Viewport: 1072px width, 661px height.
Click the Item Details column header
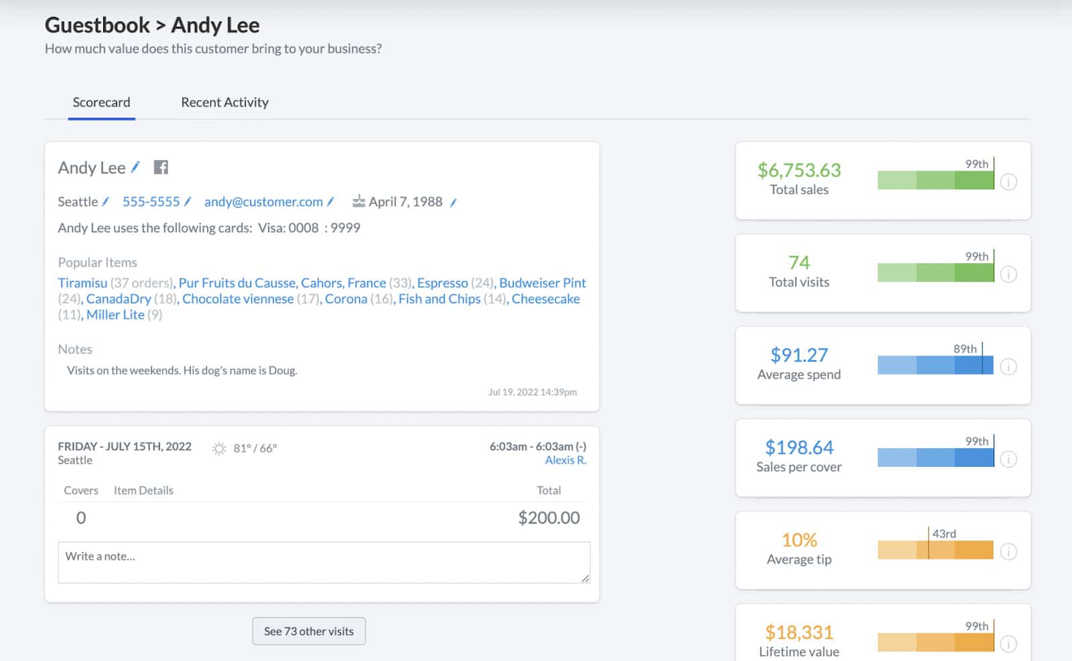coord(143,490)
